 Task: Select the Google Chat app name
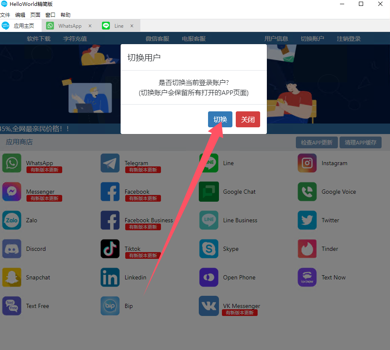(x=239, y=192)
